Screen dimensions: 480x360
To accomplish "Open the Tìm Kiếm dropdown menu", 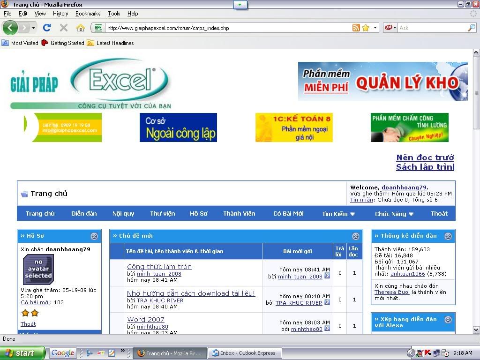I will tap(338, 214).
